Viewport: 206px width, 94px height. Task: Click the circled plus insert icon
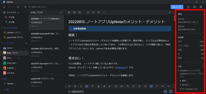[80, 12]
